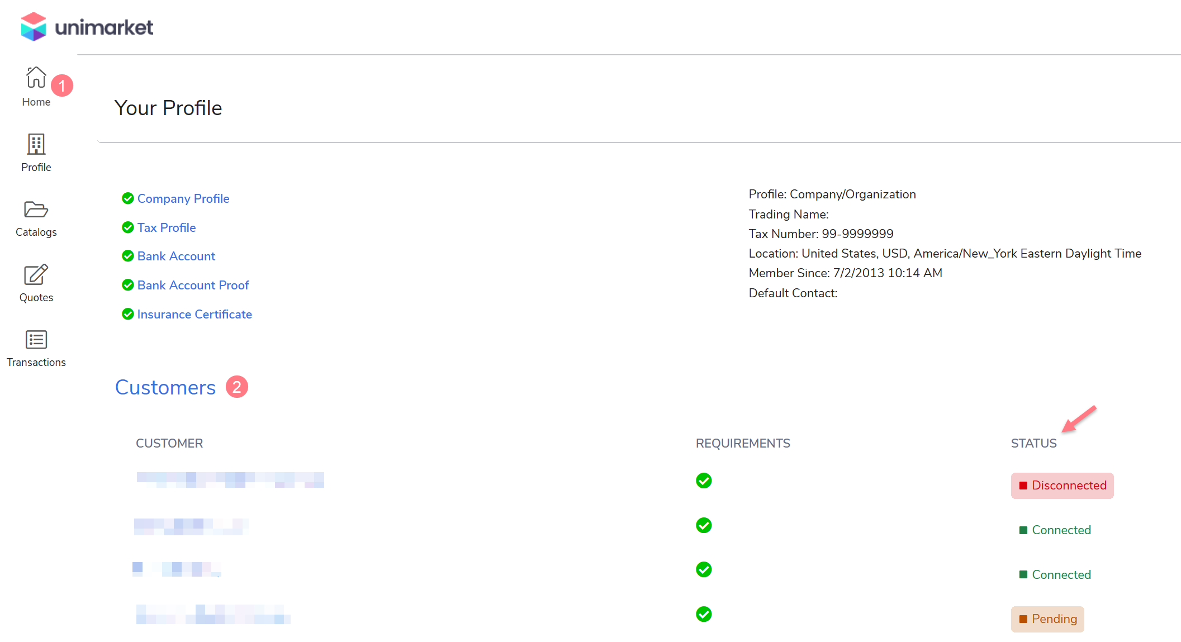Click the Customers heading link
The image size is (1181, 642).
click(165, 387)
